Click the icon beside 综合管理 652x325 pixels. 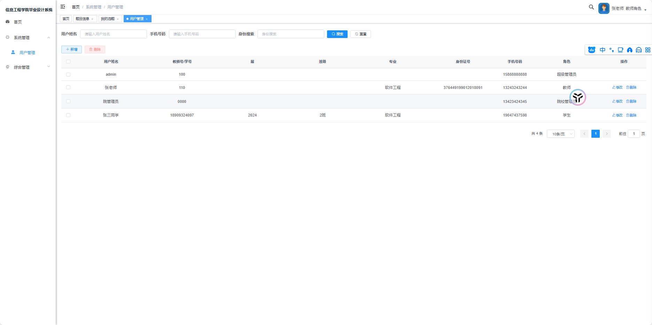pyautogui.click(x=8, y=67)
